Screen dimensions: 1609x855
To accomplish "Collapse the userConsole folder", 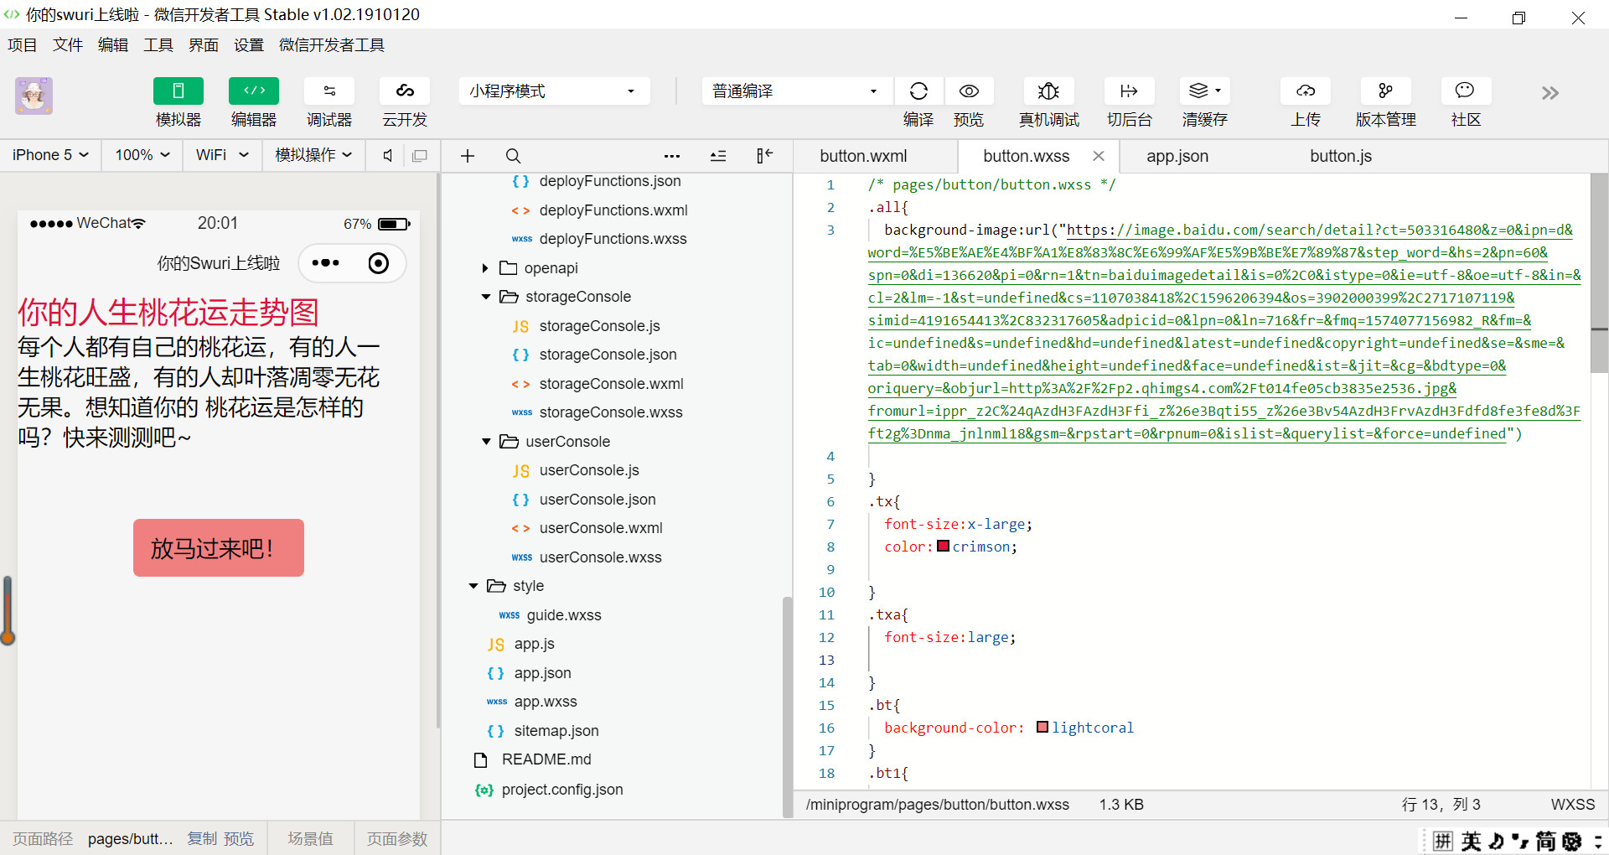I will tap(486, 442).
